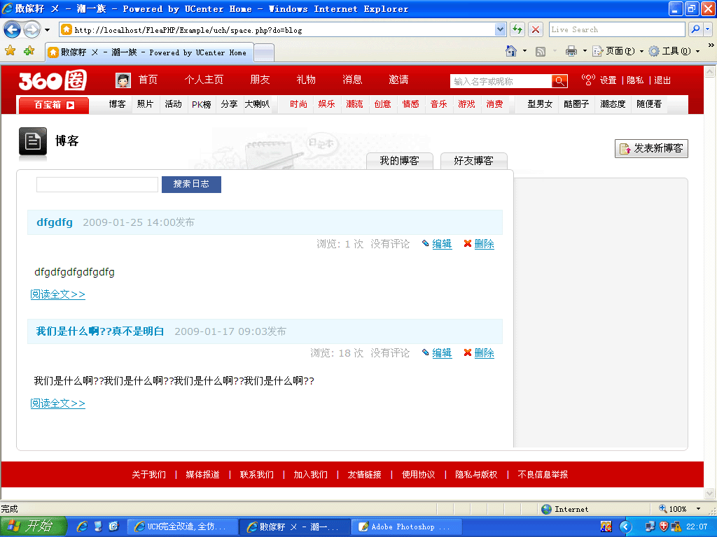The height and width of the screenshot is (537, 717).
Task: Click the Refresh page icon
Action: click(x=517, y=29)
